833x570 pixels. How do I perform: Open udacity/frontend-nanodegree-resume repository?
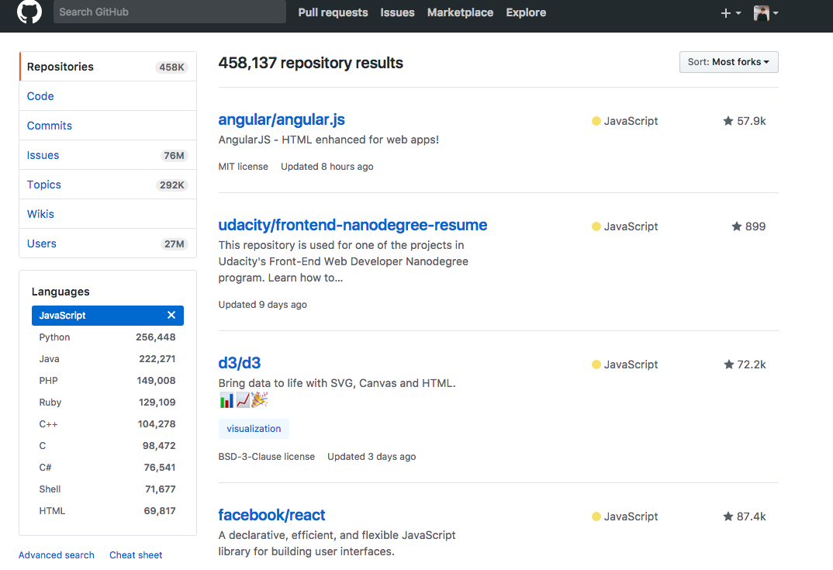(x=353, y=225)
